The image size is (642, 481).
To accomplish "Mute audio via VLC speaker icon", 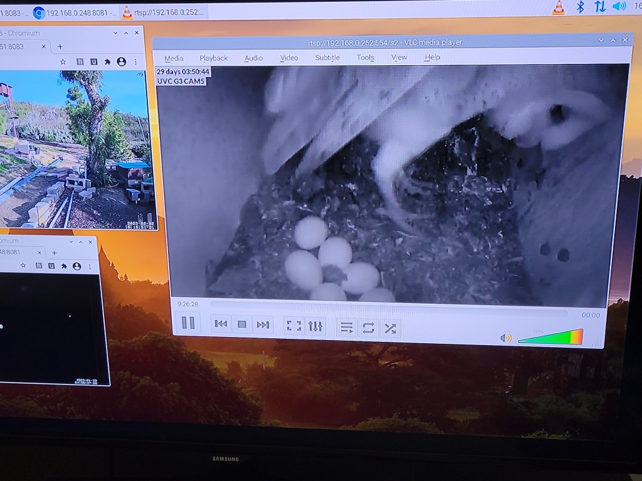I will click(505, 338).
